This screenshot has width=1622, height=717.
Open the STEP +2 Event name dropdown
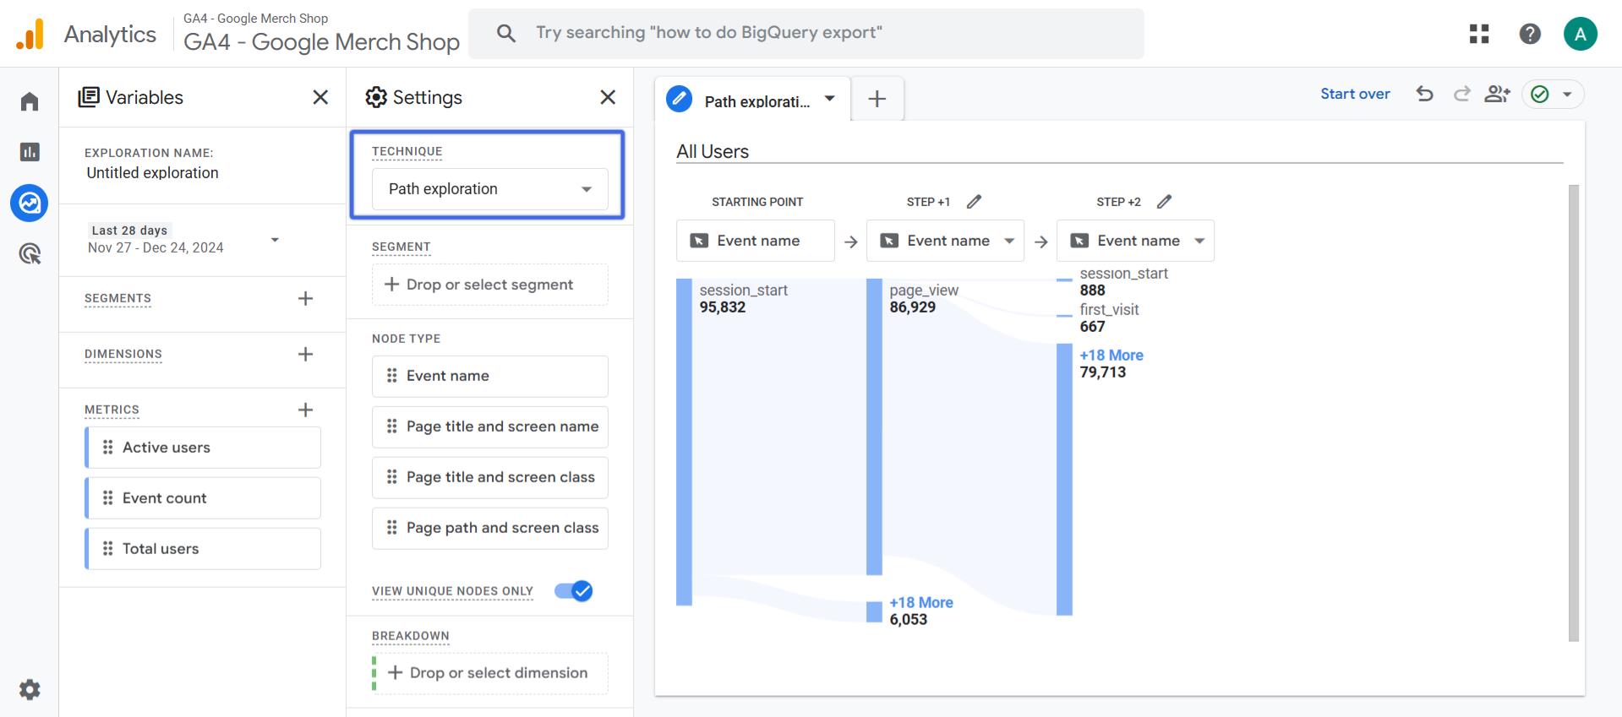(1136, 241)
